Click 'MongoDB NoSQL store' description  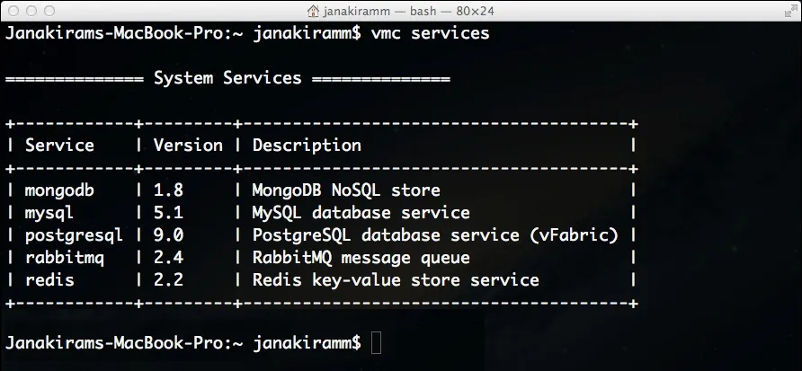(346, 190)
